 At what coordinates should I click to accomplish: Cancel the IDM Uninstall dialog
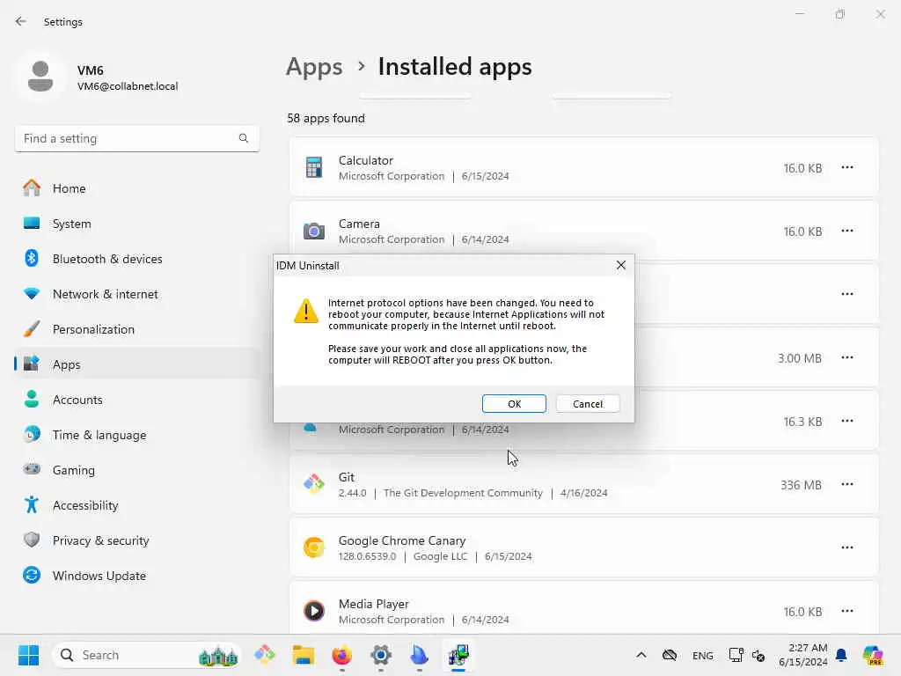coord(587,403)
